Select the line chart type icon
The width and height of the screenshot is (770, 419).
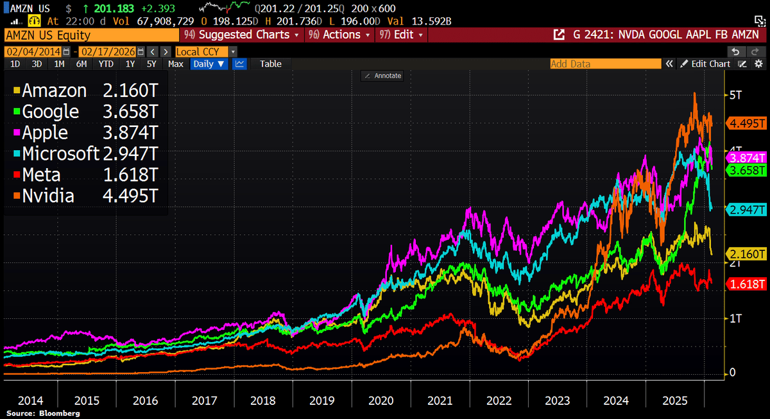(239, 64)
